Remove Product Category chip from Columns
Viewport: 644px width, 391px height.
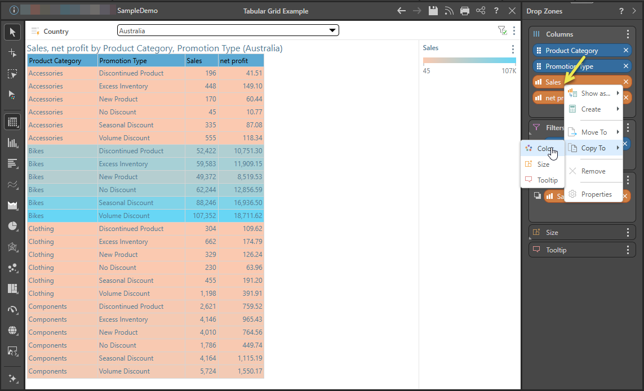(626, 51)
